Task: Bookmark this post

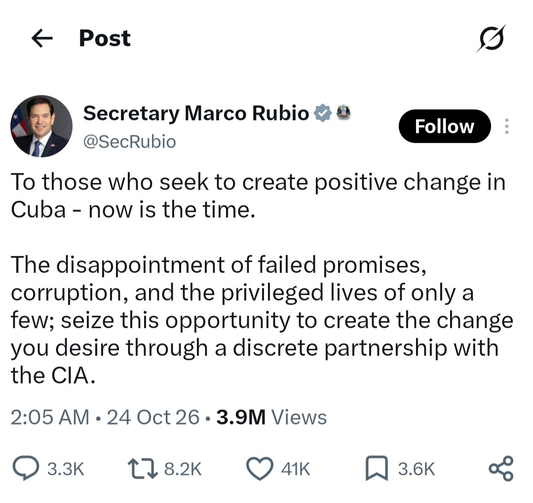Action: click(377, 468)
